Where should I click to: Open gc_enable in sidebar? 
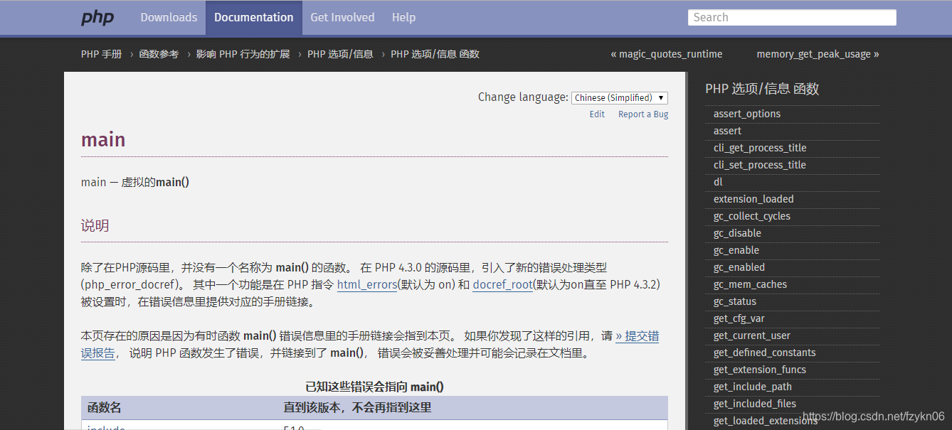click(x=736, y=250)
